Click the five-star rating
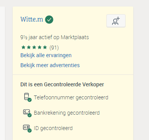The image size is (149, 140). pos(34,48)
